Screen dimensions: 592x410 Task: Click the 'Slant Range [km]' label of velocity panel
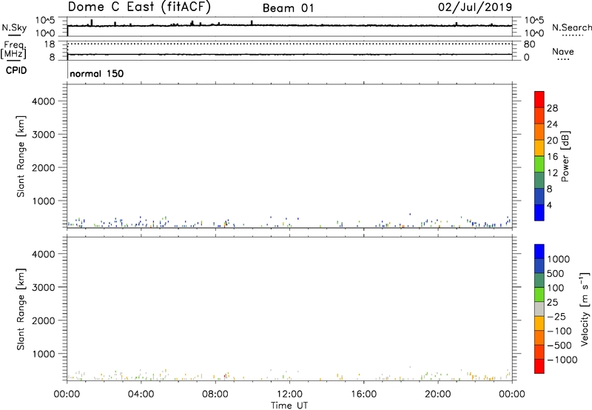click(21, 309)
